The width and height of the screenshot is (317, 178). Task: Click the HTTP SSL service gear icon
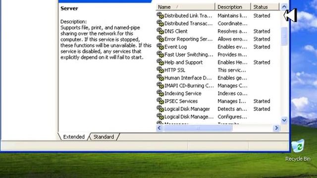(x=160, y=70)
